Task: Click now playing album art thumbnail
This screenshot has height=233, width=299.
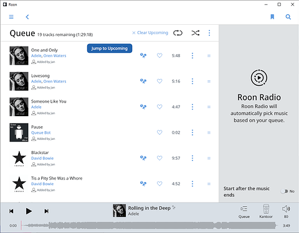Action: pos(119,211)
